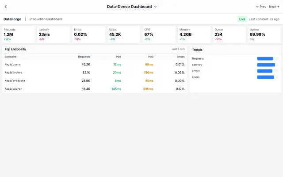Sort by the P99 column header

151,57
